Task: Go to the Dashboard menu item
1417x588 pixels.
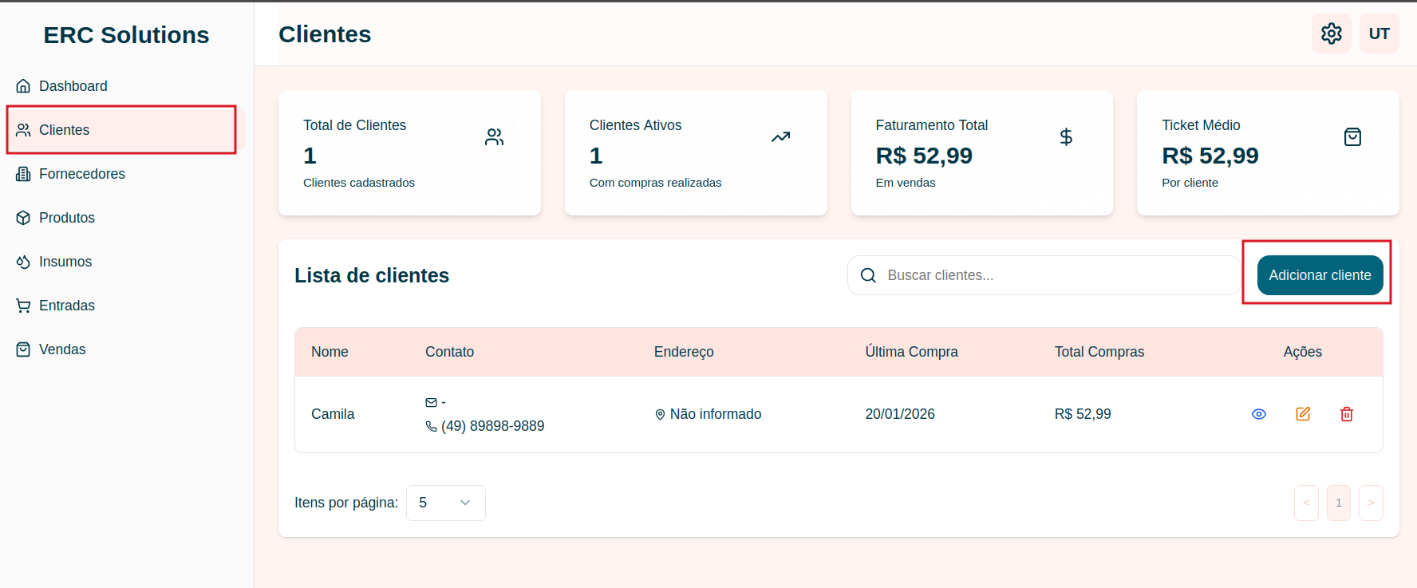Action: point(73,86)
